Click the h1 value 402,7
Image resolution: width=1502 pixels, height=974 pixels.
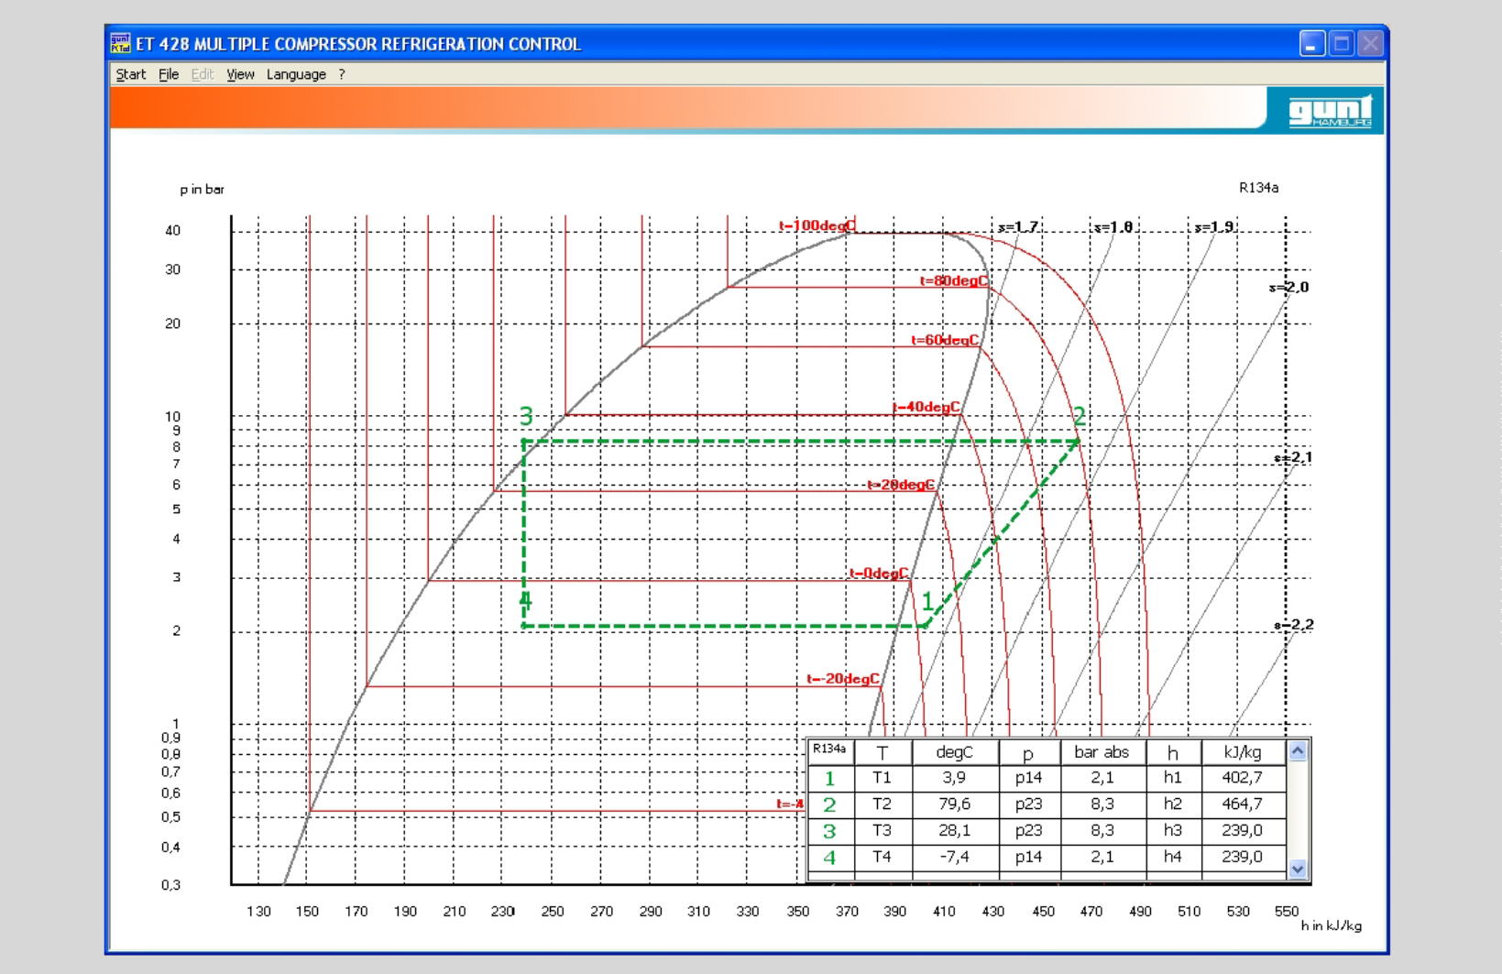1243,778
